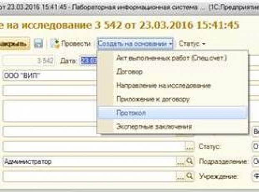The image size is (259, 192).
Task: Select Экспертные заключения menu item
Action: tap(154, 126)
